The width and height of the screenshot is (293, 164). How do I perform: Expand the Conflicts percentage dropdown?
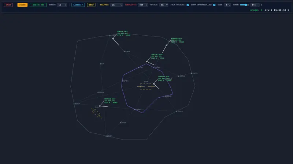(x=143, y=5)
